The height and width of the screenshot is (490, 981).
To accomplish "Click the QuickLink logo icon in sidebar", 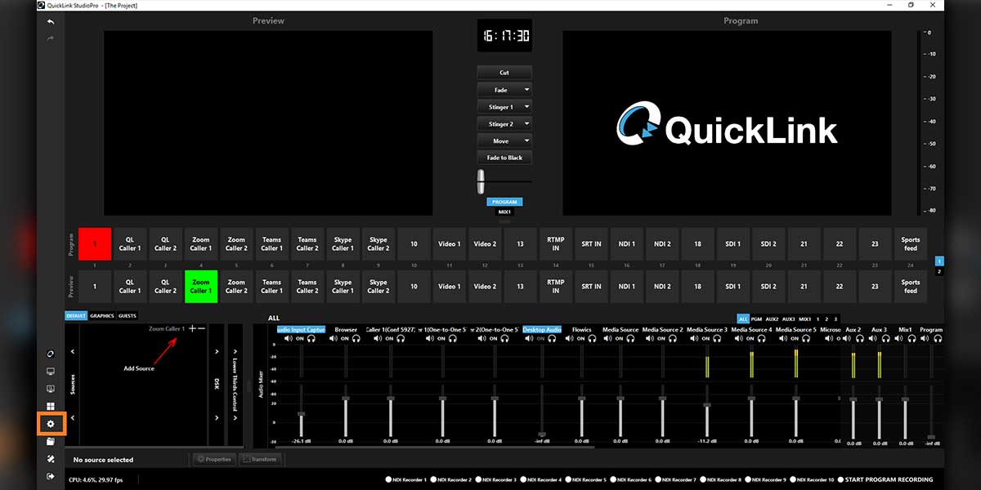I will pos(51,354).
